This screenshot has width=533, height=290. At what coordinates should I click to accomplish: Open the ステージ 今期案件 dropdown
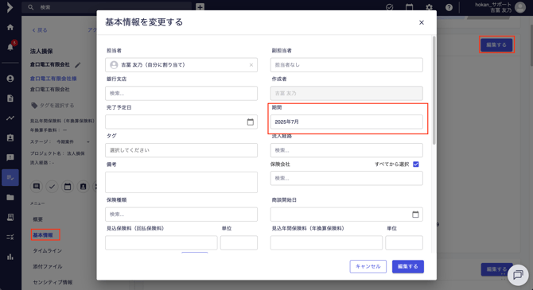tap(73, 141)
